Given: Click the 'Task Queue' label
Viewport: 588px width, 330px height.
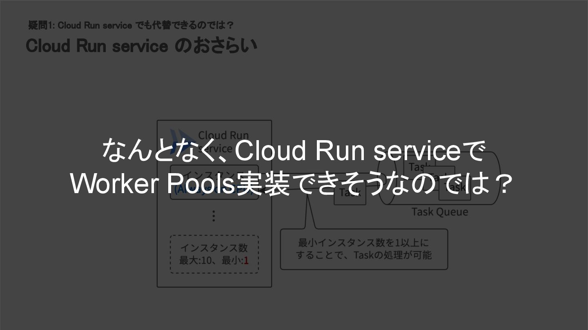Looking at the screenshot, I should pos(440,211).
